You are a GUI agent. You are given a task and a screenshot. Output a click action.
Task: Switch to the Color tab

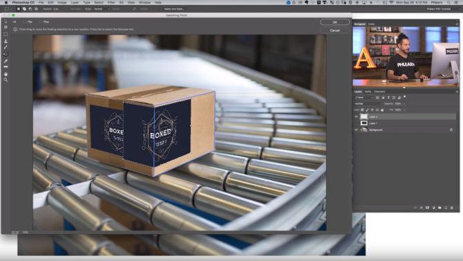[x=371, y=24]
